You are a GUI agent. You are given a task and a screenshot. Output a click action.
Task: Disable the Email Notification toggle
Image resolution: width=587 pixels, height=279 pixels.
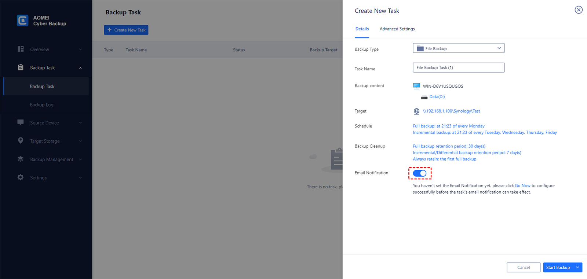420,173
